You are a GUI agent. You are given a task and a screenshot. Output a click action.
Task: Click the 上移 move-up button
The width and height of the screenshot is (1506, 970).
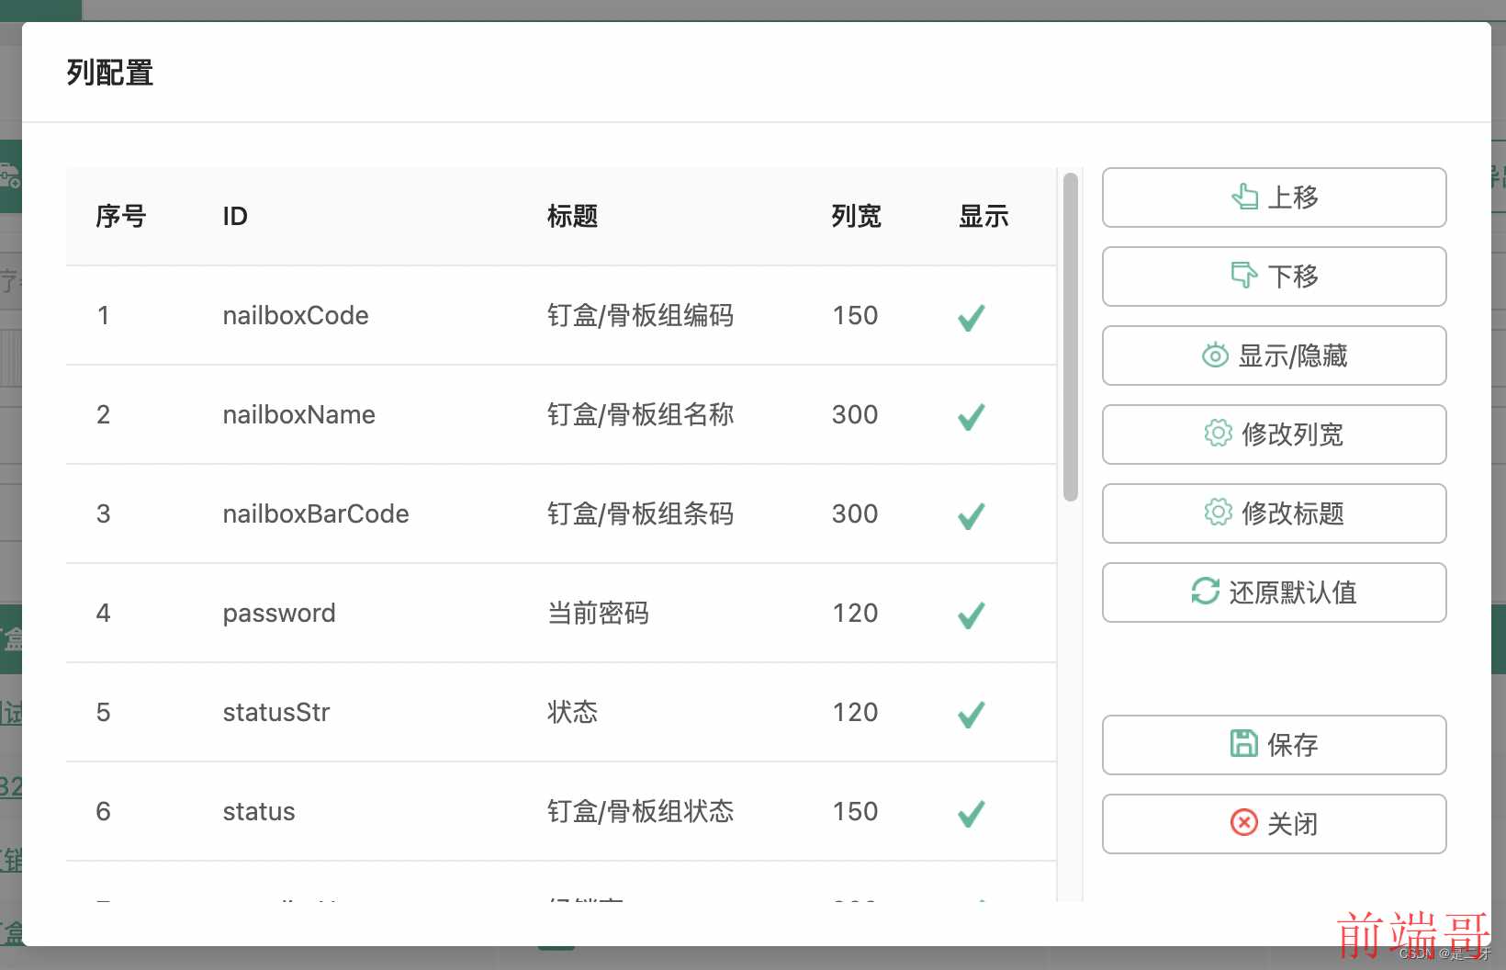coord(1274,197)
